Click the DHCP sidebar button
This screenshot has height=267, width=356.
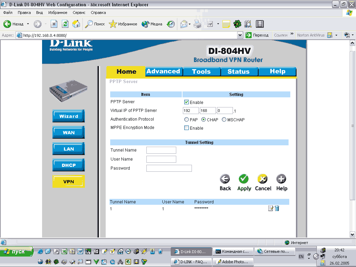(68, 165)
